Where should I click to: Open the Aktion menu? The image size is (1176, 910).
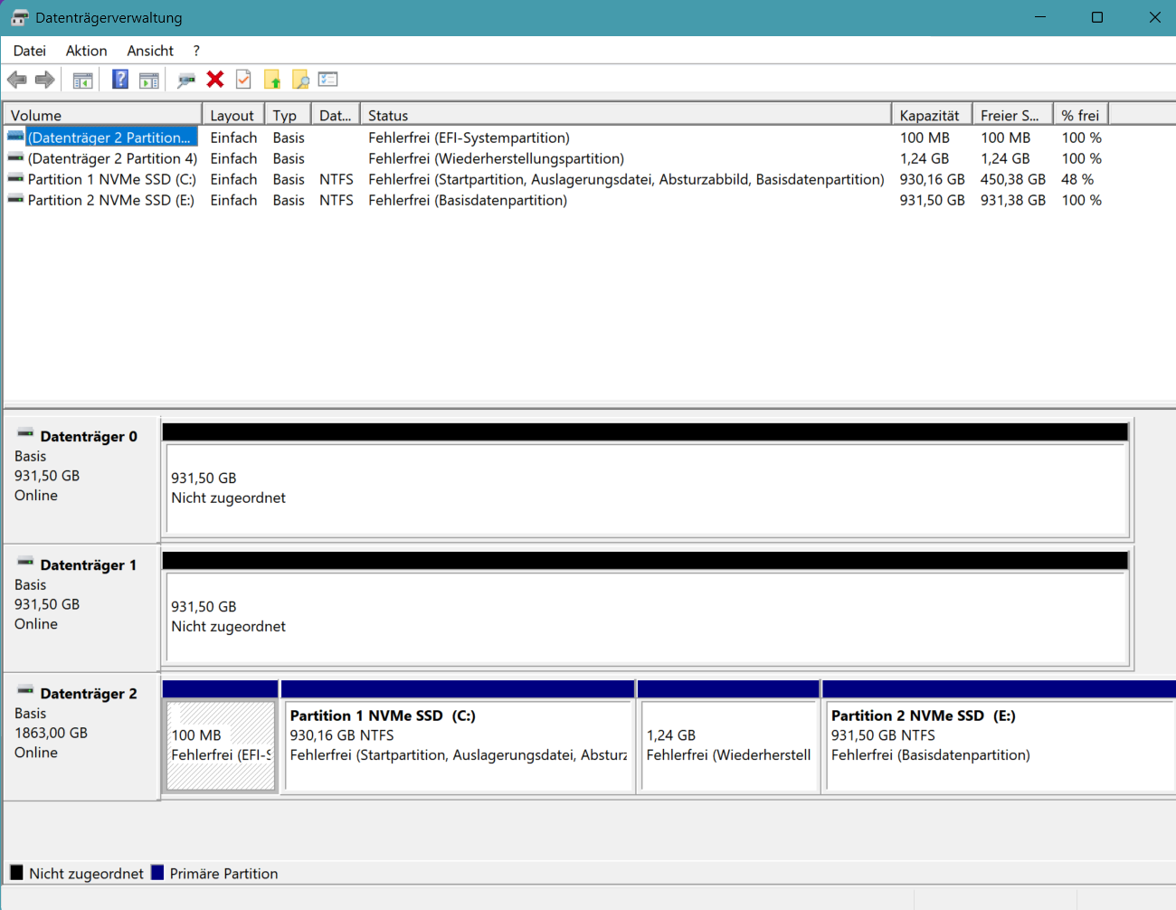pyautogui.click(x=86, y=51)
